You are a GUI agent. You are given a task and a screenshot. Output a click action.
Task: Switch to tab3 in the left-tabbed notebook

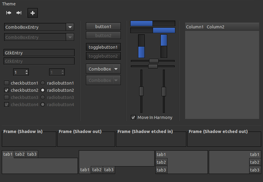161,170
